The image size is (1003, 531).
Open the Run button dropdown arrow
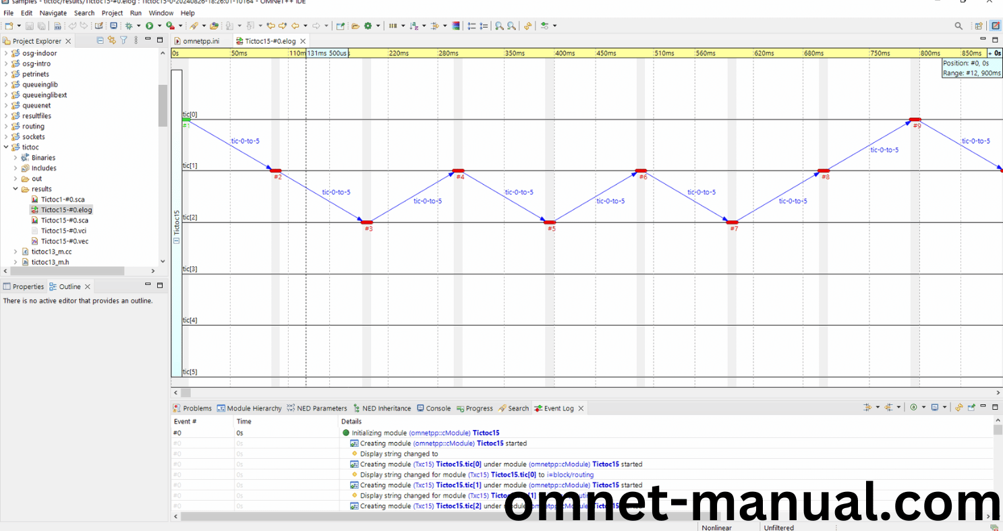(x=159, y=26)
